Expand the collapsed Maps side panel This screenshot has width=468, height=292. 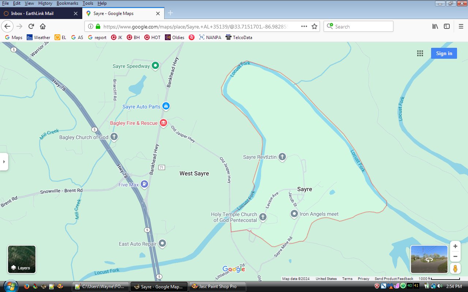pos(4,161)
